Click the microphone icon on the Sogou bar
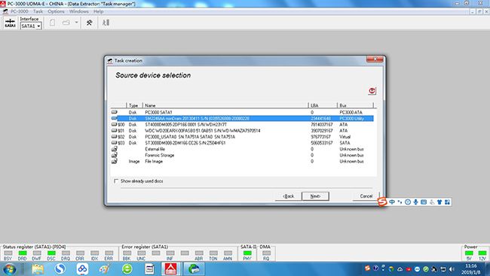Image resolution: width=490 pixels, height=276 pixels. tap(415, 202)
